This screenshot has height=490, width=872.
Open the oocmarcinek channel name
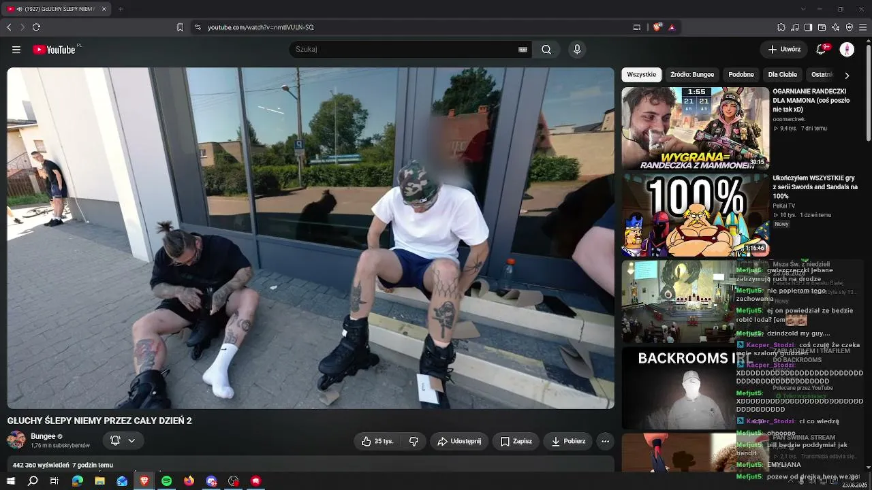(x=789, y=119)
